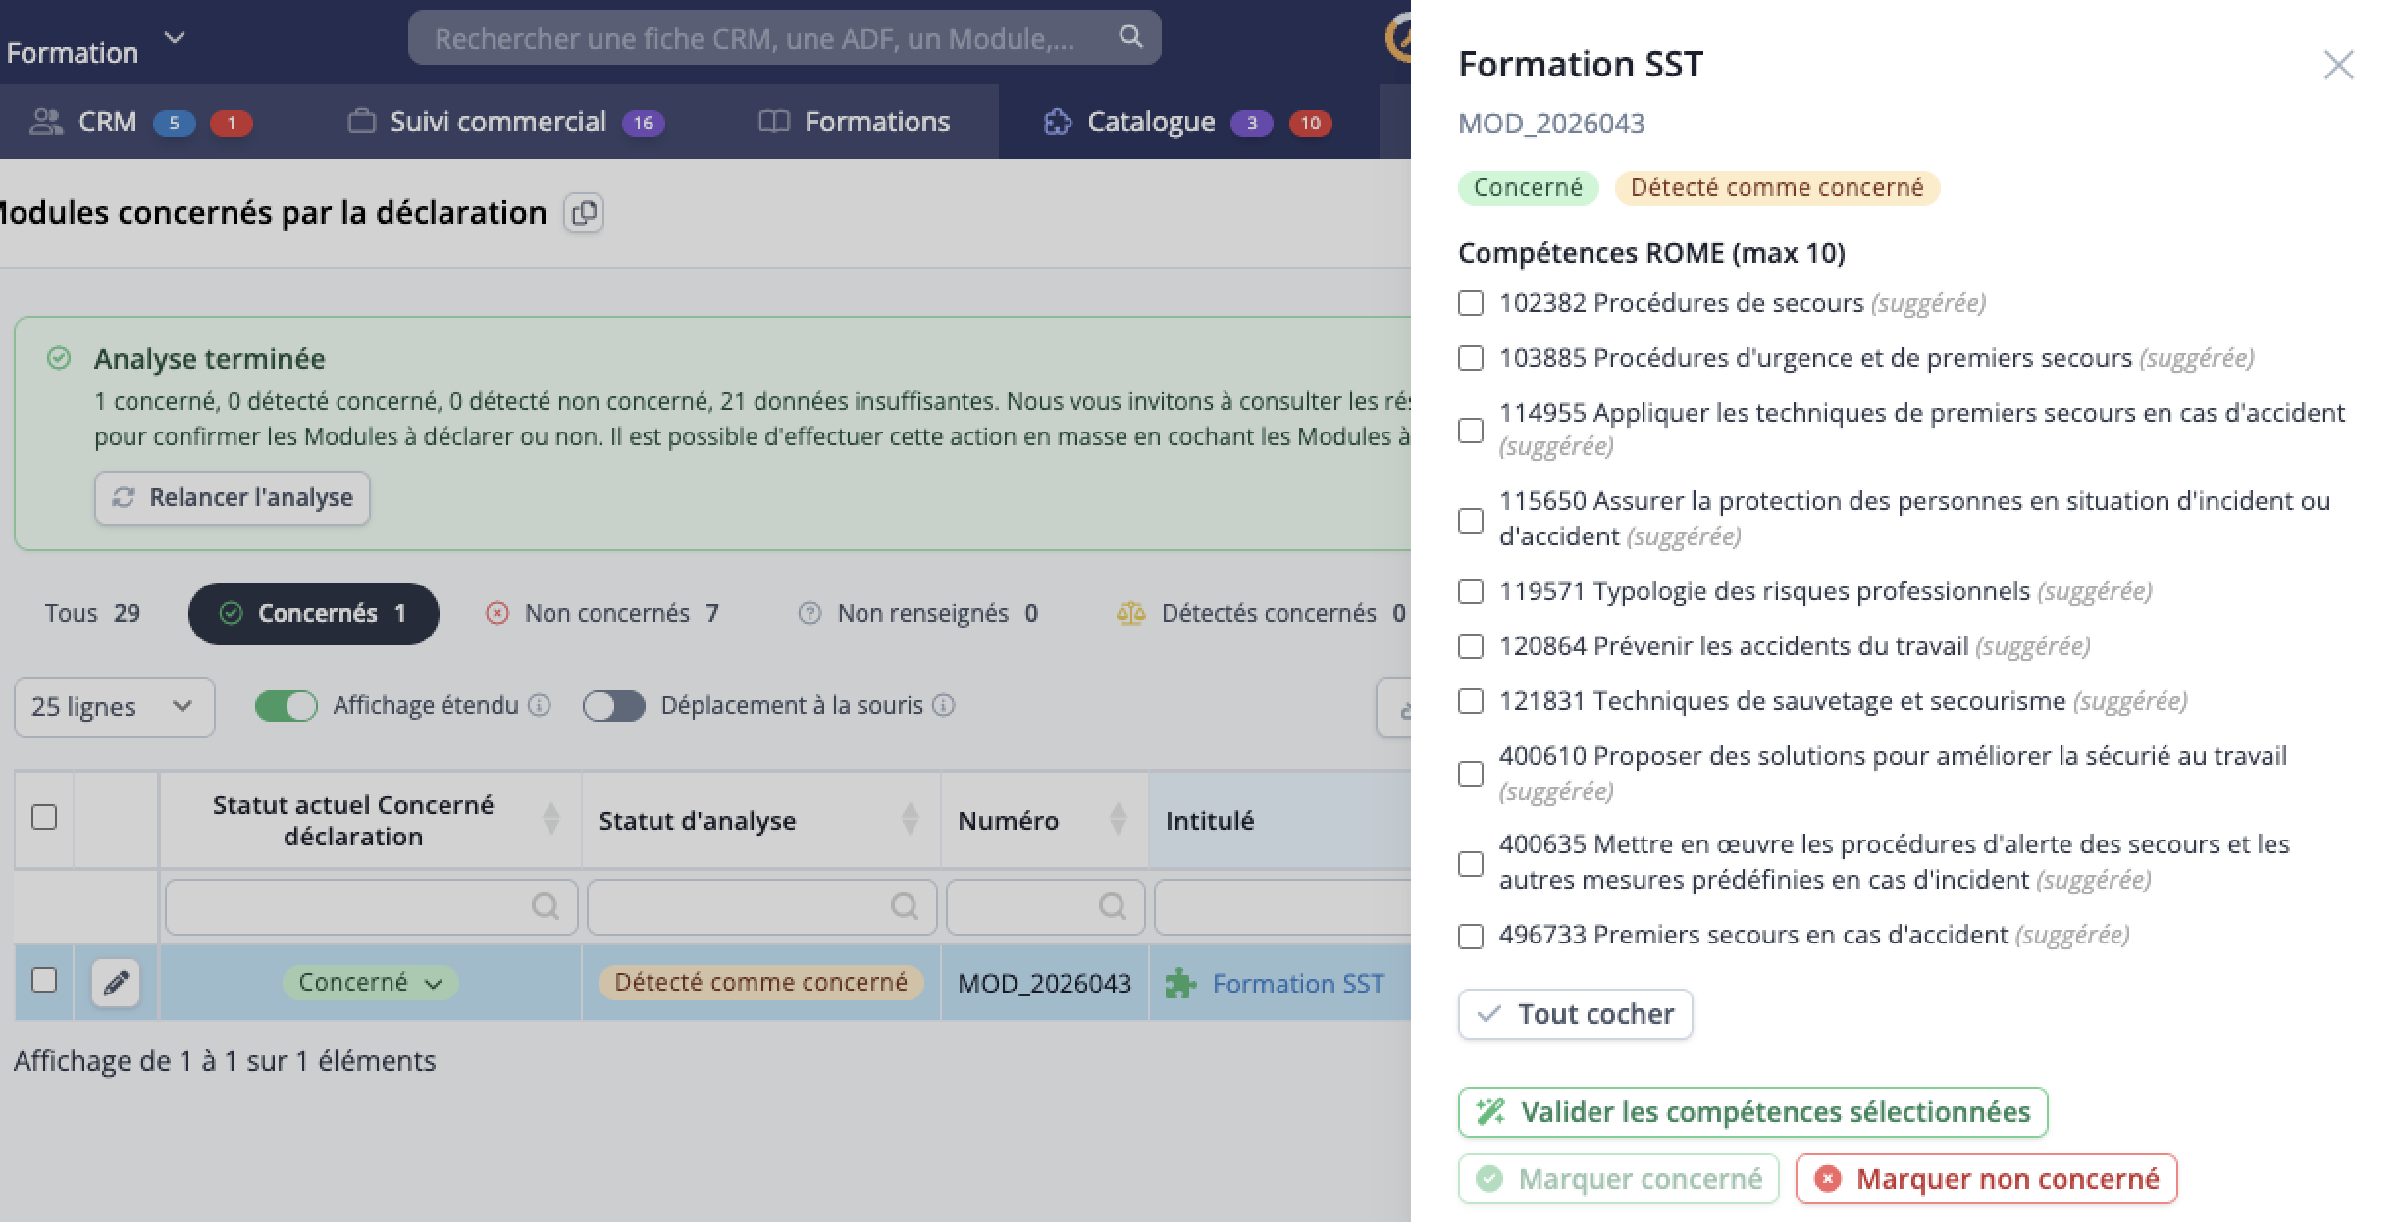This screenshot has width=2400, height=1222.
Task: Filter by Non renseignés 0
Action: point(919,613)
